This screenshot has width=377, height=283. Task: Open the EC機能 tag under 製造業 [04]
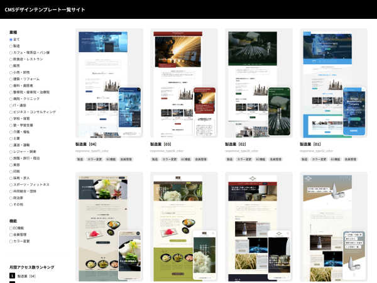click(x=111, y=159)
